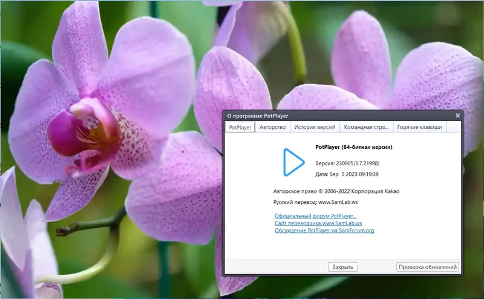
Task: Open the Авторство tab
Action: 272,127
